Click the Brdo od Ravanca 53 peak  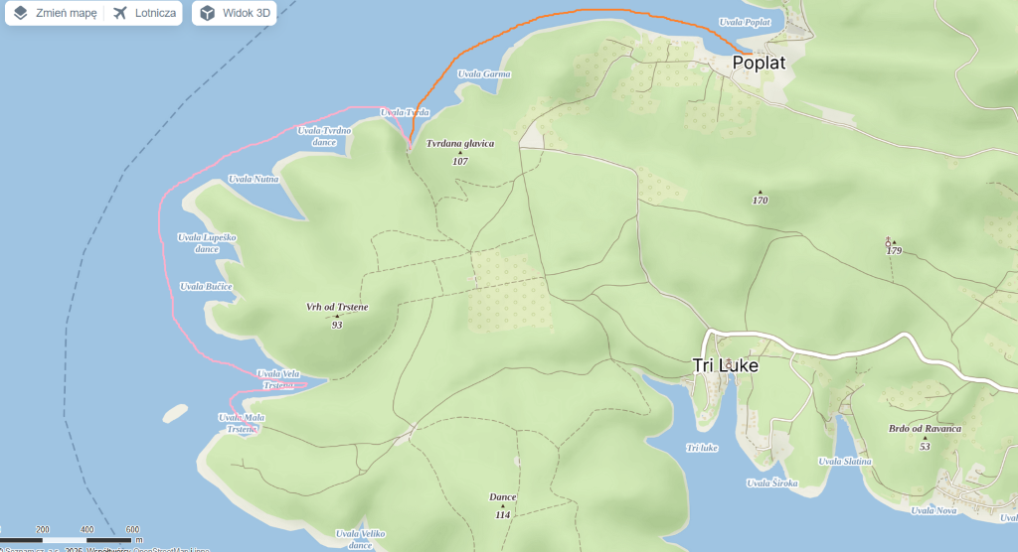[x=925, y=437]
